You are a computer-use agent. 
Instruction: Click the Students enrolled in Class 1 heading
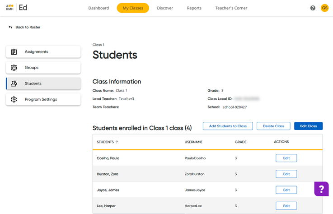point(142,128)
